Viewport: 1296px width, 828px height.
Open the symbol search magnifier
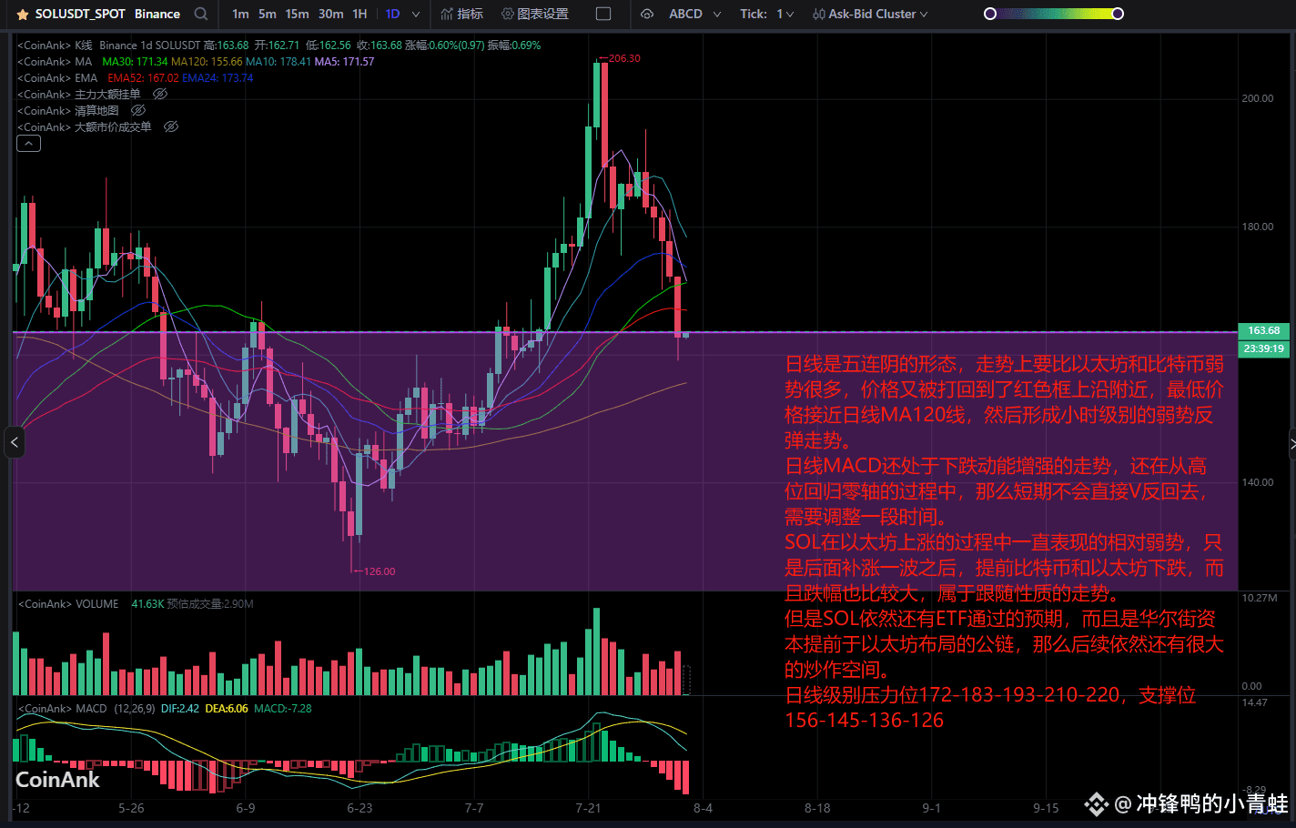coord(201,14)
